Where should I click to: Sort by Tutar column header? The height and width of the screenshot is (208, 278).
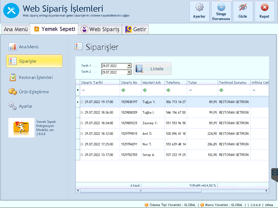click(202, 82)
